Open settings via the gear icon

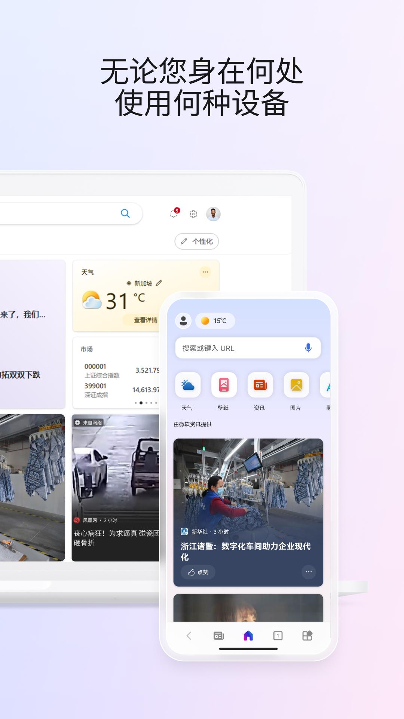[193, 214]
